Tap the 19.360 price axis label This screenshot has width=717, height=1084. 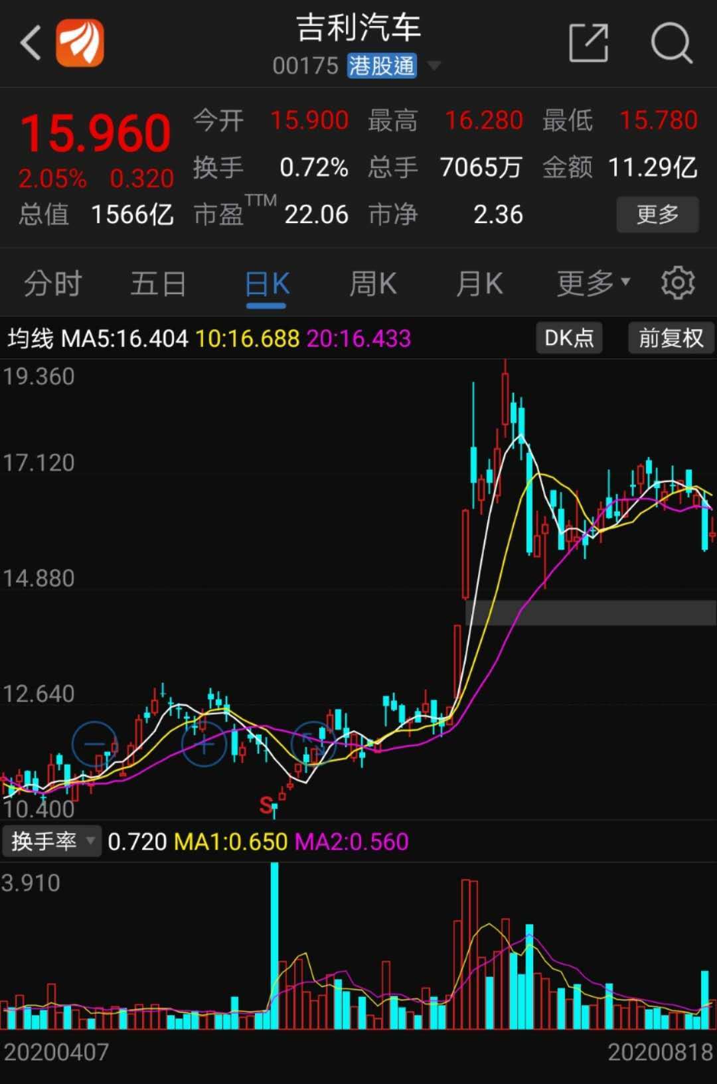point(39,376)
